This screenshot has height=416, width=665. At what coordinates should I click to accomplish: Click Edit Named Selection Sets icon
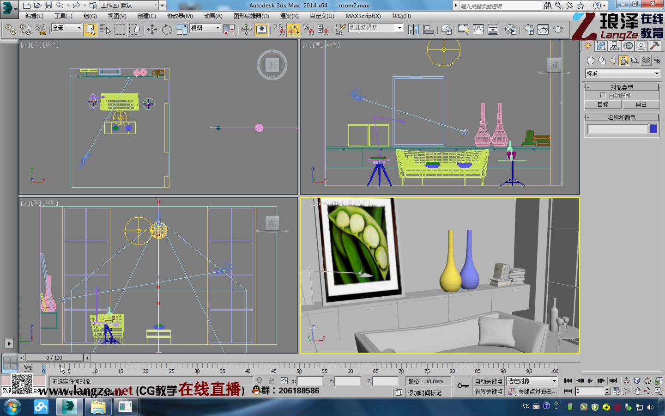[340, 30]
